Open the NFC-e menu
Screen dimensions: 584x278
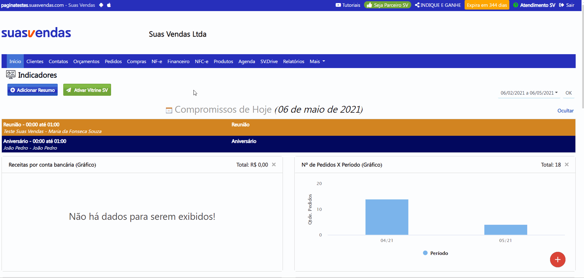pos(201,61)
